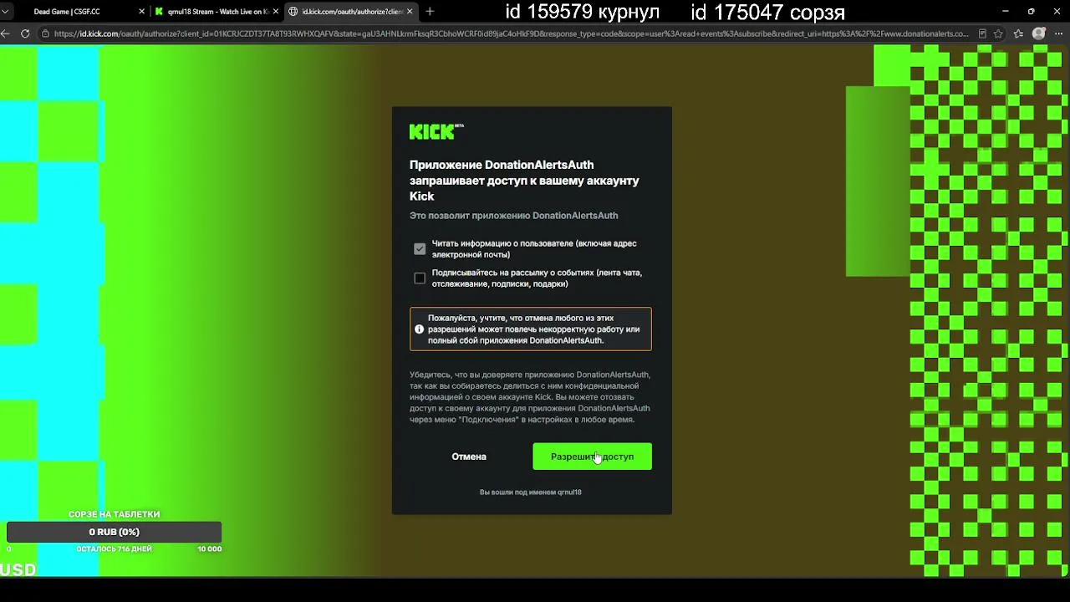Open a new browser tab
Image resolution: width=1070 pixels, height=602 pixels.
[430, 12]
